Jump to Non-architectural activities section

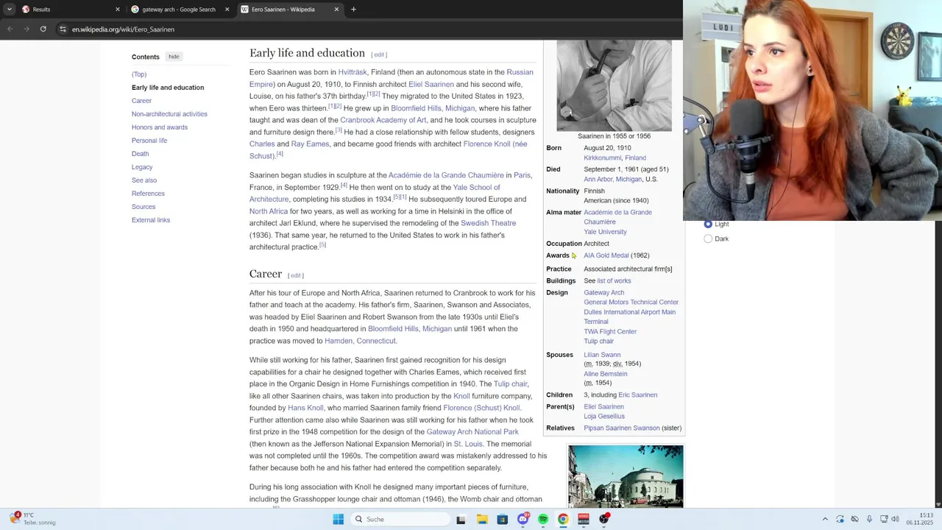[x=169, y=114]
